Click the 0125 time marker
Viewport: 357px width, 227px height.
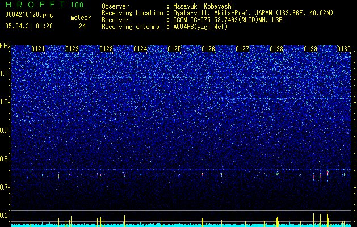pyautogui.click(x=174, y=49)
